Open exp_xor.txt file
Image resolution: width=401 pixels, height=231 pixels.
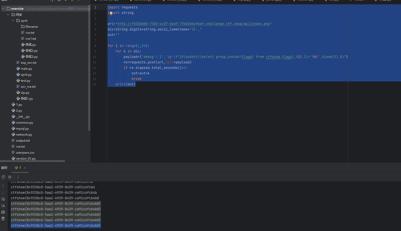coord(28,62)
